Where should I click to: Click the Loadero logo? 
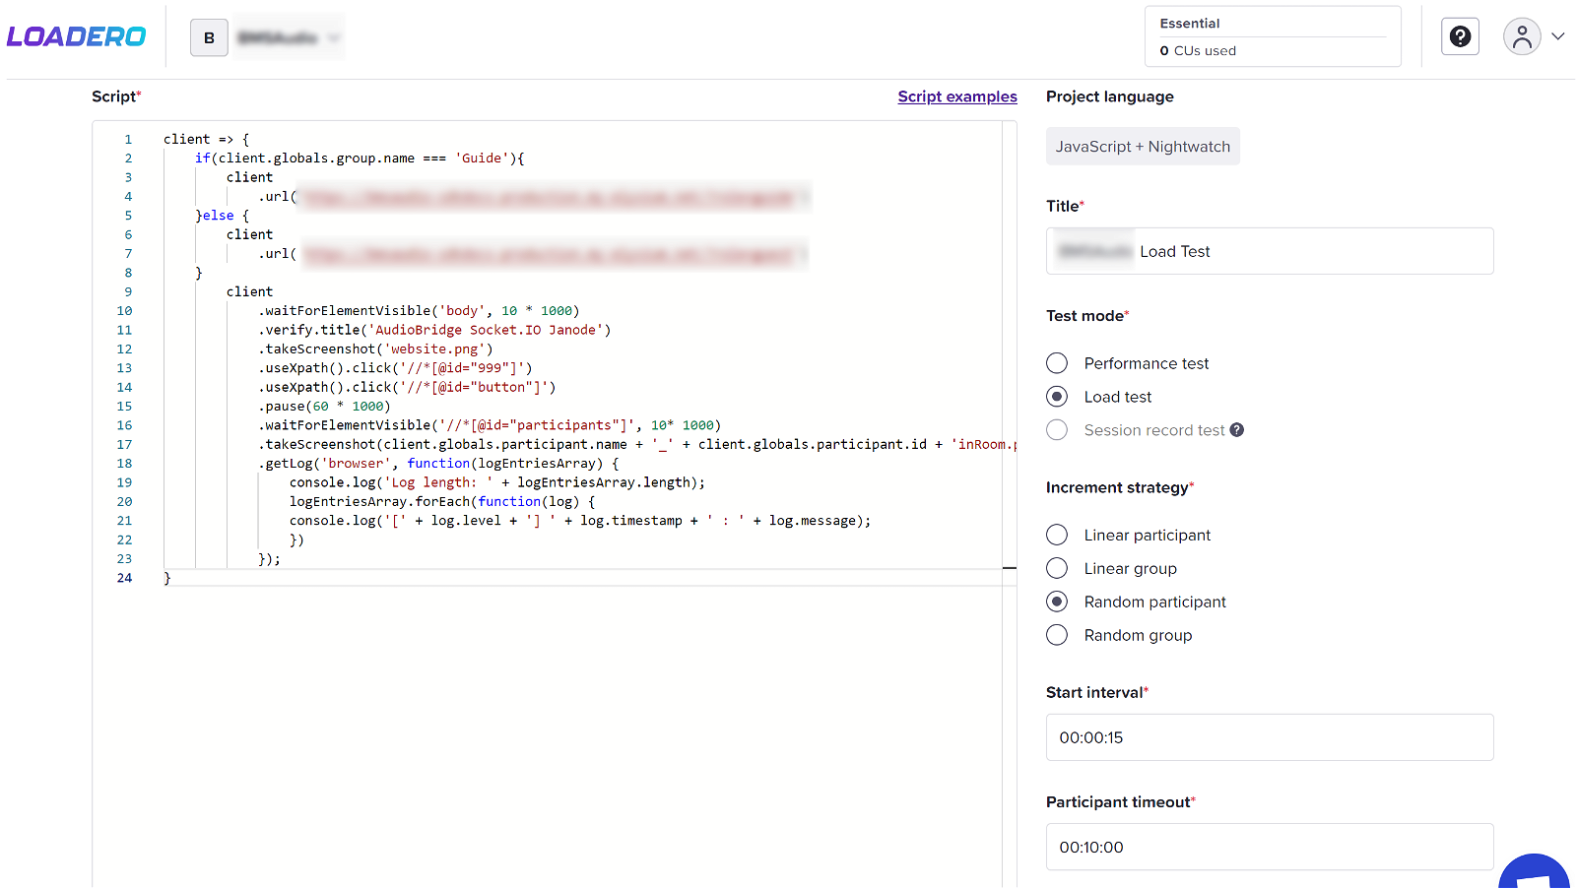pyautogui.click(x=76, y=37)
